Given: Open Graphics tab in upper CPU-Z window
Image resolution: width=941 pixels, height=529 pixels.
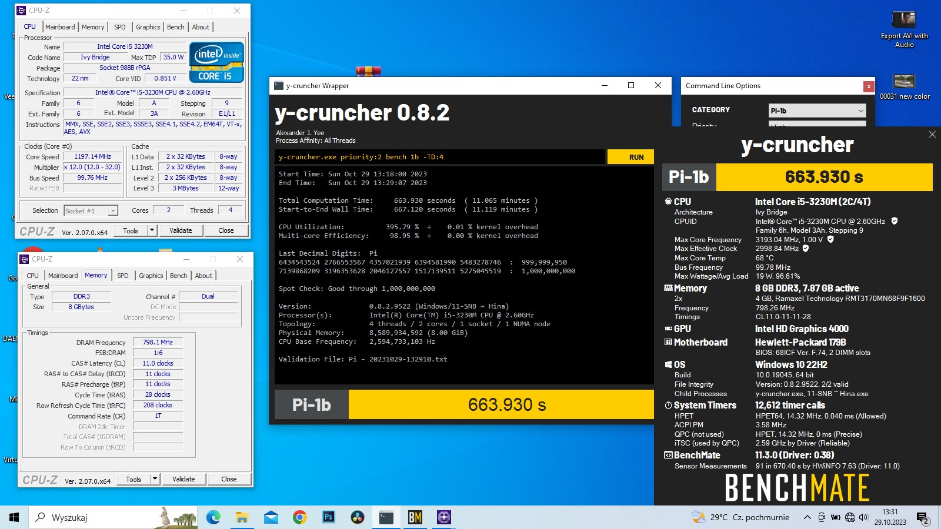Looking at the screenshot, I should (x=148, y=27).
